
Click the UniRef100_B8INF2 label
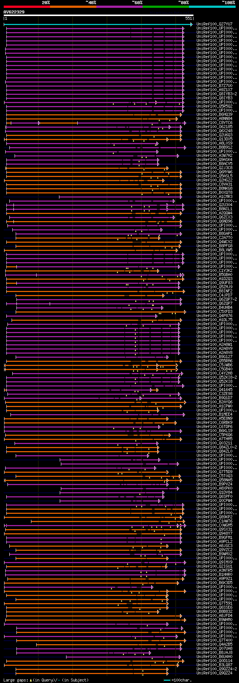click(214, 291)
